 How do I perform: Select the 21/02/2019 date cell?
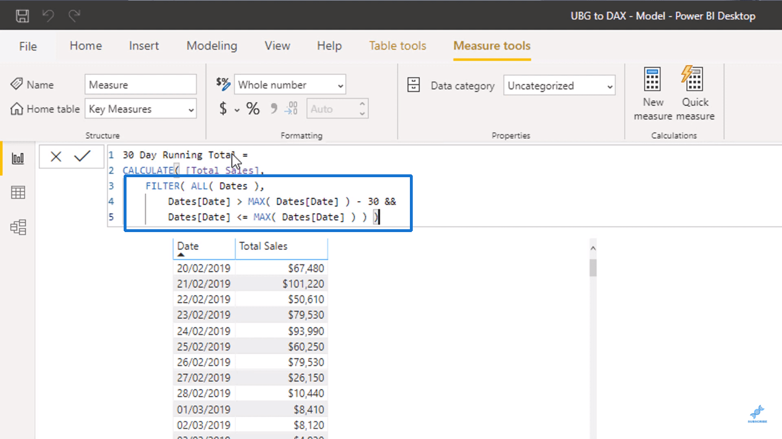pos(204,284)
